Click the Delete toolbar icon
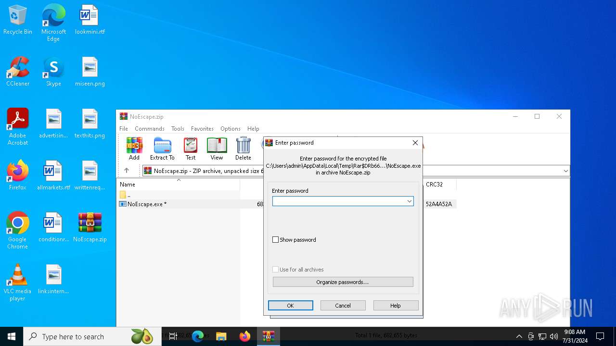Viewport: 616px width, 346px height. pos(243,148)
